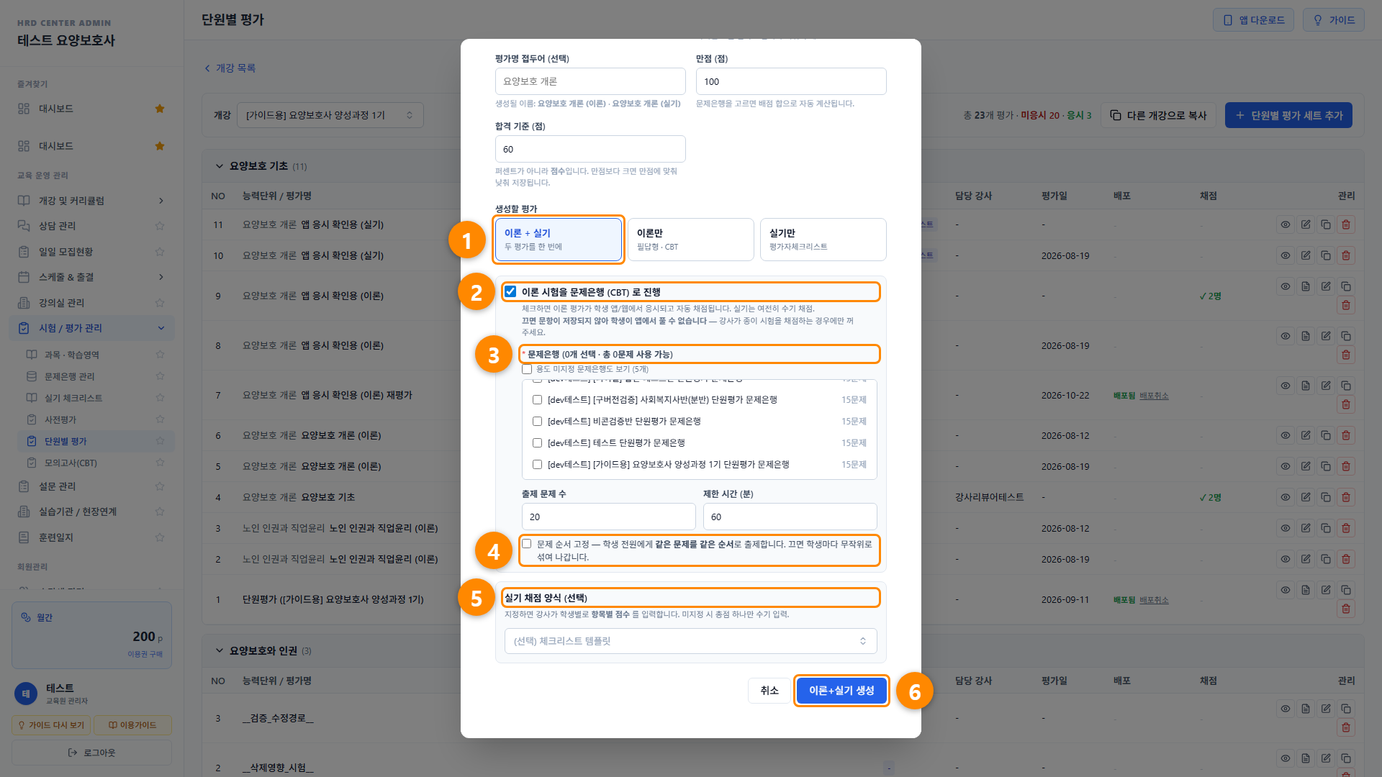Click the 제한 시간 (분) input field
Screen dimensions: 1382x777
click(790, 517)
